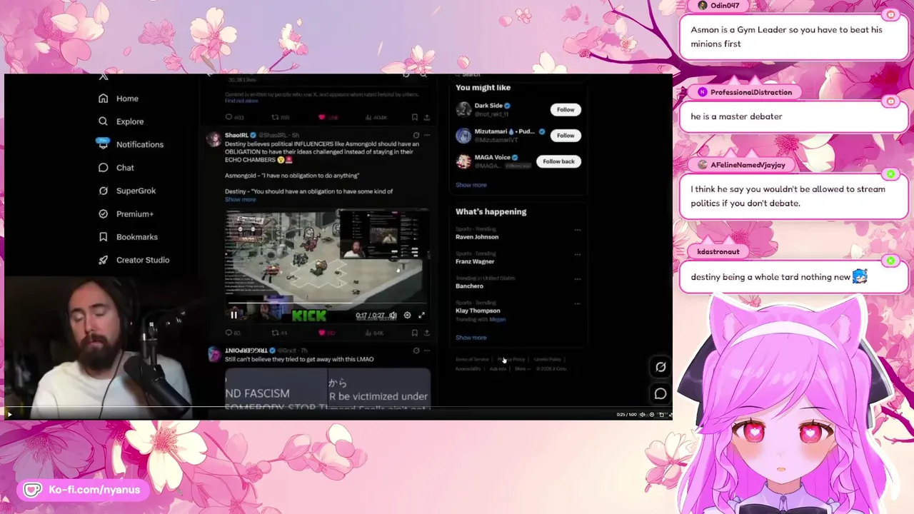Show more trends under What's happening
This screenshot has width=914, height=514.
pyautogui.click(x=471, y=338)
